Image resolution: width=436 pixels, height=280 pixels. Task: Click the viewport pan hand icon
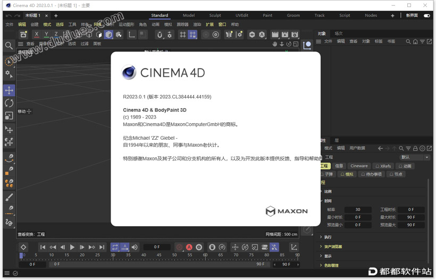click(275, 44)
